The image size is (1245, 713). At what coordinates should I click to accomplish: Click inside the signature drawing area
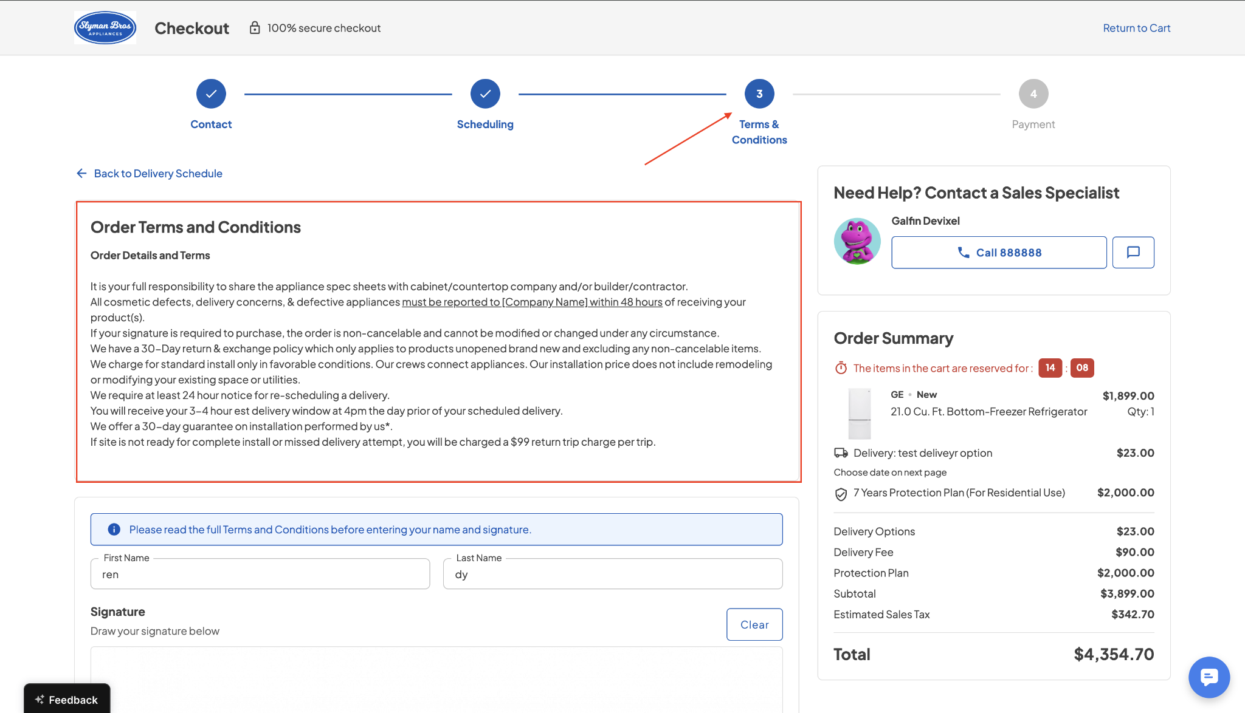[436, 679]
